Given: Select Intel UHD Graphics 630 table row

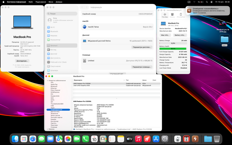Looking at the screenshot, I should 117,85.
